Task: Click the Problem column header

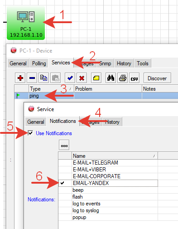Action: (108, 89)
